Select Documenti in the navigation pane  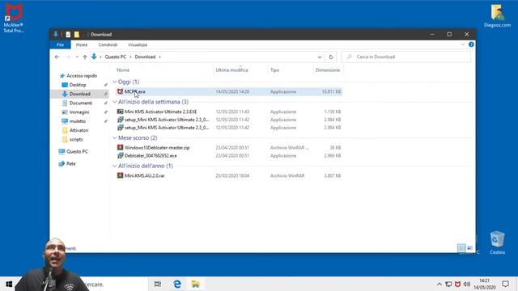81,103
